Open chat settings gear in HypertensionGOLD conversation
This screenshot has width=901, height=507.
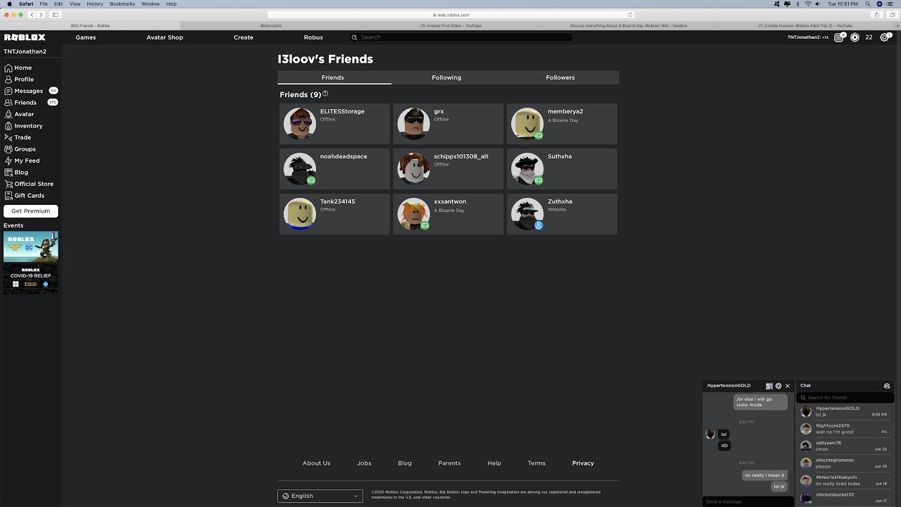(x=779, y=386)
